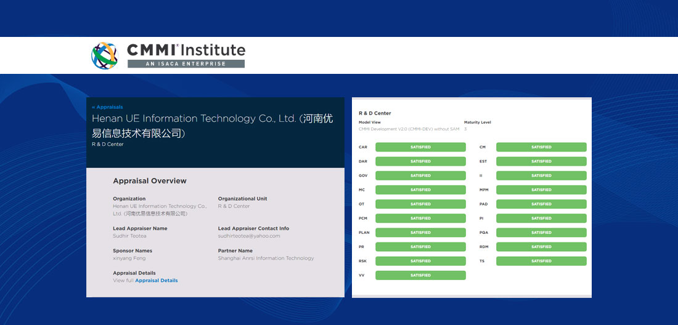Click lead appraiser name Sudhir Teotea
Image resolution: width=678 pixels, height=325 pixels.
click(129, 236)
